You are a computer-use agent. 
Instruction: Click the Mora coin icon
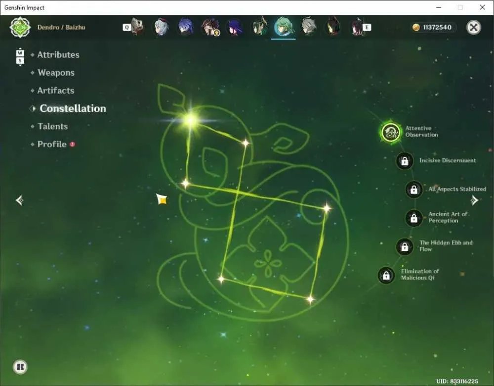coord(416,27)
